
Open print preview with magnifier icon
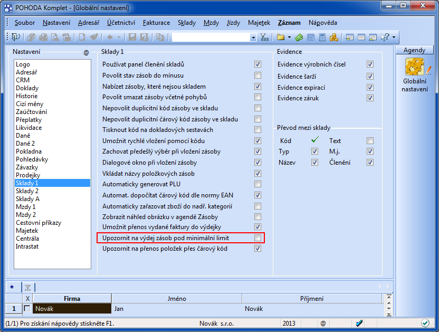pos(55,37)
